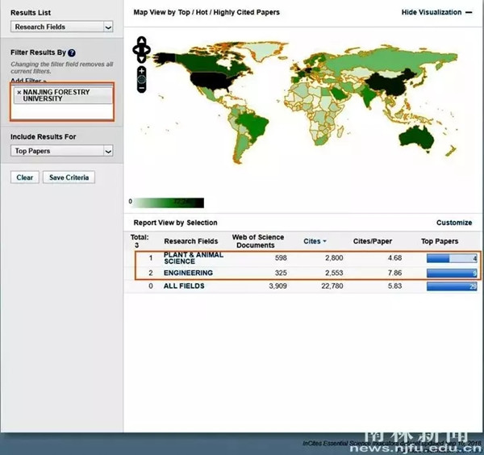Pan the map left with arrow control

pyautogui.click(x=136, y=50)
